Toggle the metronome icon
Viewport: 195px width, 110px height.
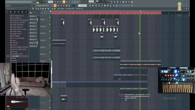pyautogui.click(x=55, y=2)
